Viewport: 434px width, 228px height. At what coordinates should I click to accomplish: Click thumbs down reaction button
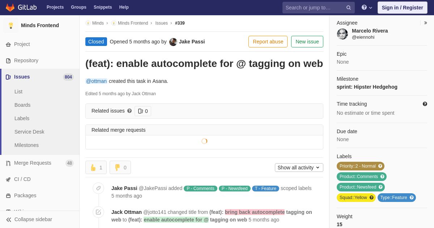tap(120, 168)
